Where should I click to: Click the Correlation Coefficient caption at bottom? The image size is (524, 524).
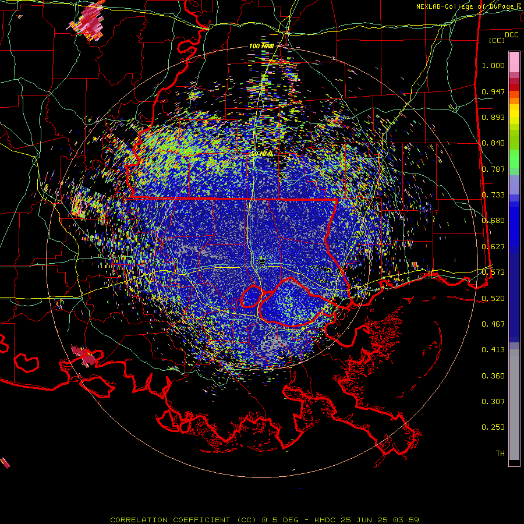point(264,520)
